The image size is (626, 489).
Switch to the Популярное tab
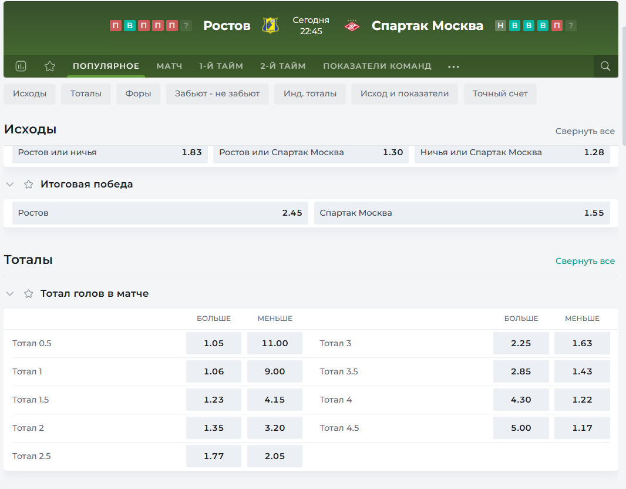coord(106,66)
